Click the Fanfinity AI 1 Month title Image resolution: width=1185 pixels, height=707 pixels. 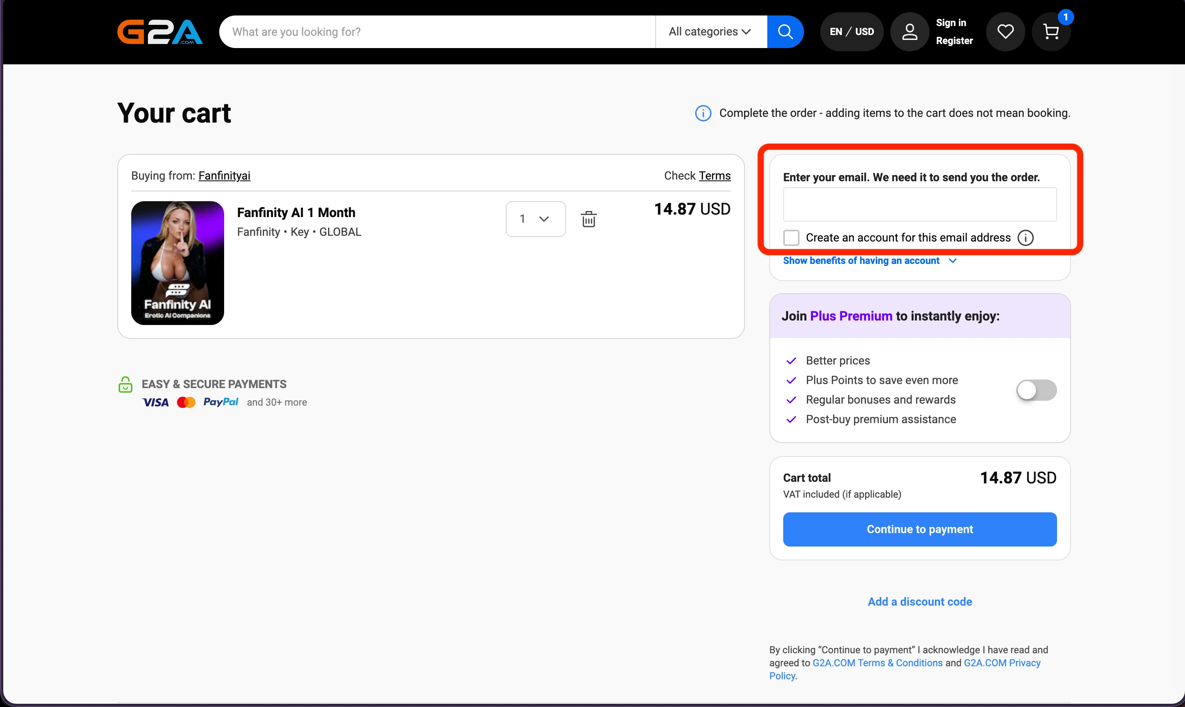(x=296, y=213)
